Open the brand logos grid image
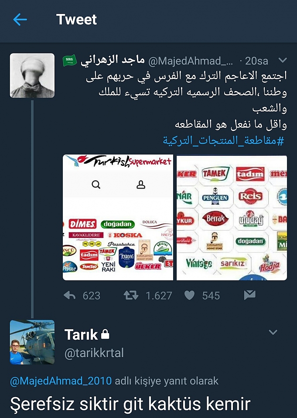The width and height of the screenshot is (297, 418). coord(232,217)
